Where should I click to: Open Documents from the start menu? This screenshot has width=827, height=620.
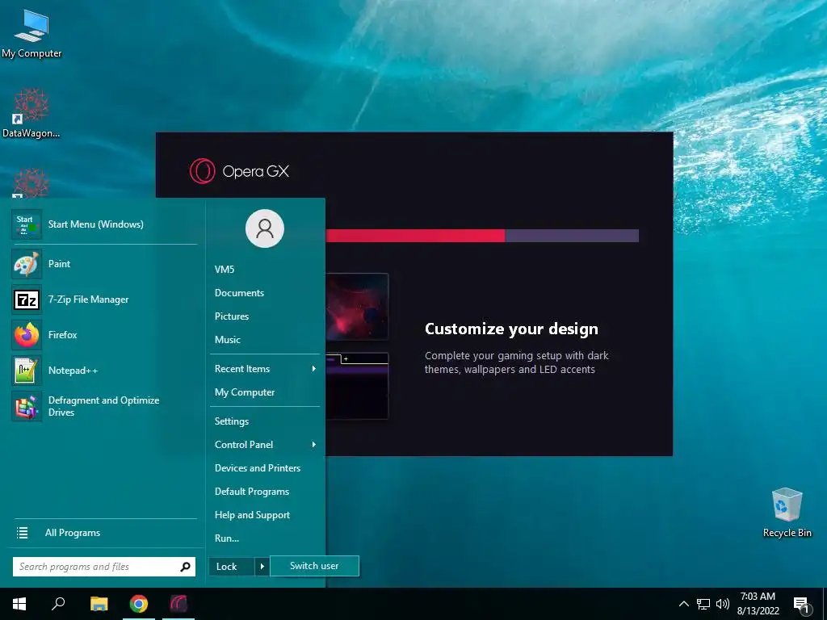(x=265, y=293)
